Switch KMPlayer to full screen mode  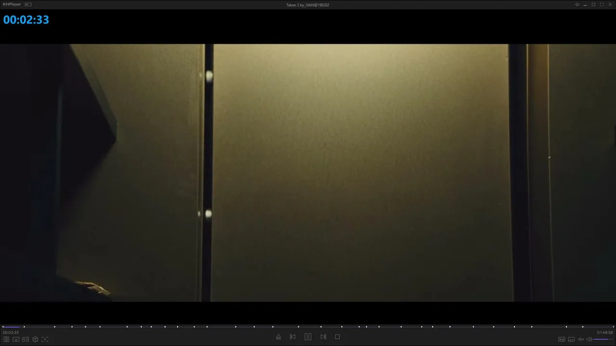[x=602, y=4]
